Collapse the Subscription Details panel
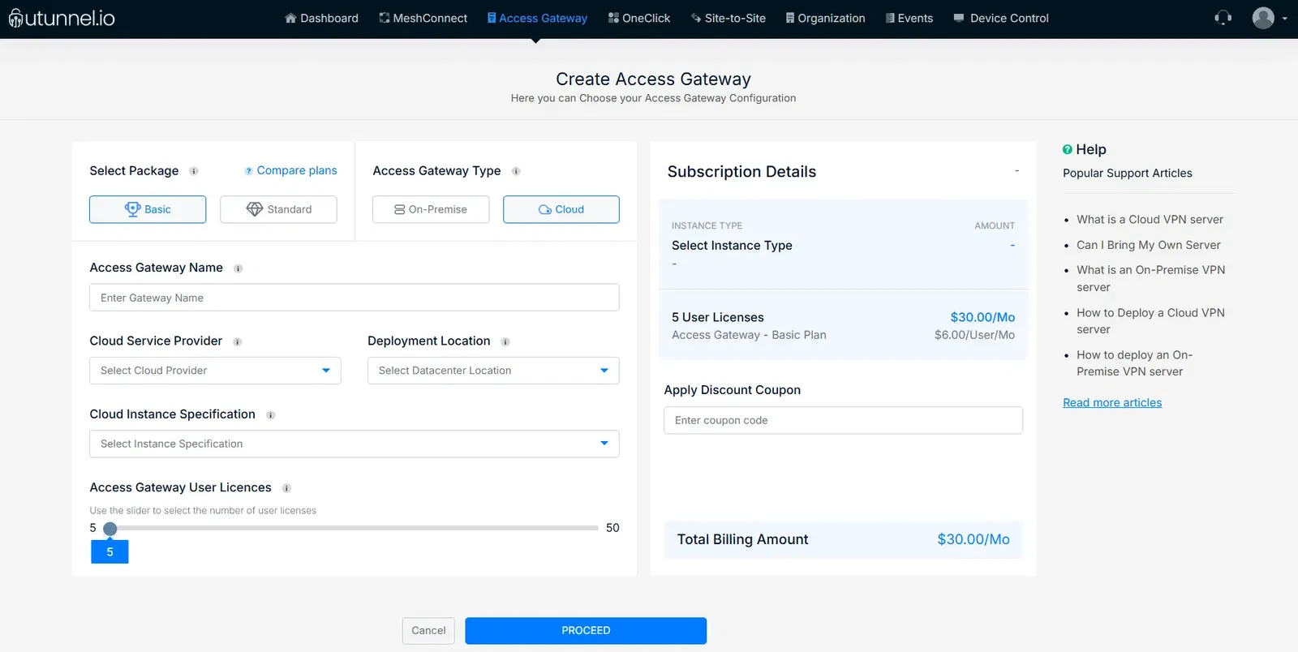This screenshot has height=652, width=1298. [x=1016, y=171]
